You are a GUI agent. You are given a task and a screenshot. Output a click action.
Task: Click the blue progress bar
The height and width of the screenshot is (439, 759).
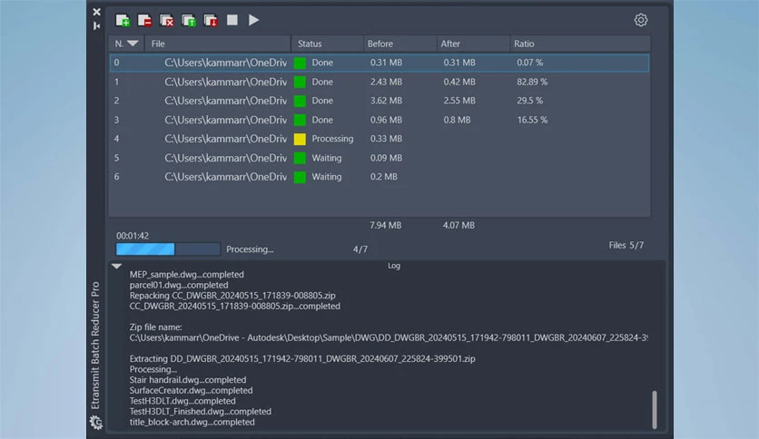(168, 249)
